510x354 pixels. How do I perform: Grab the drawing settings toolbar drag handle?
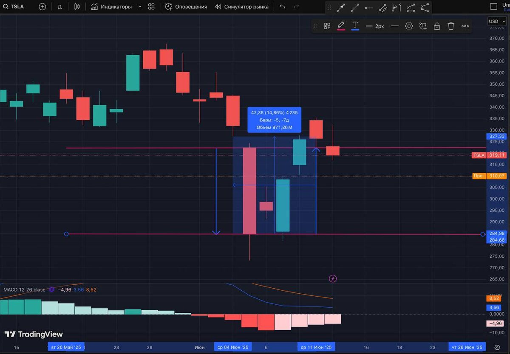pyautogui.click(x=315, y=26)
